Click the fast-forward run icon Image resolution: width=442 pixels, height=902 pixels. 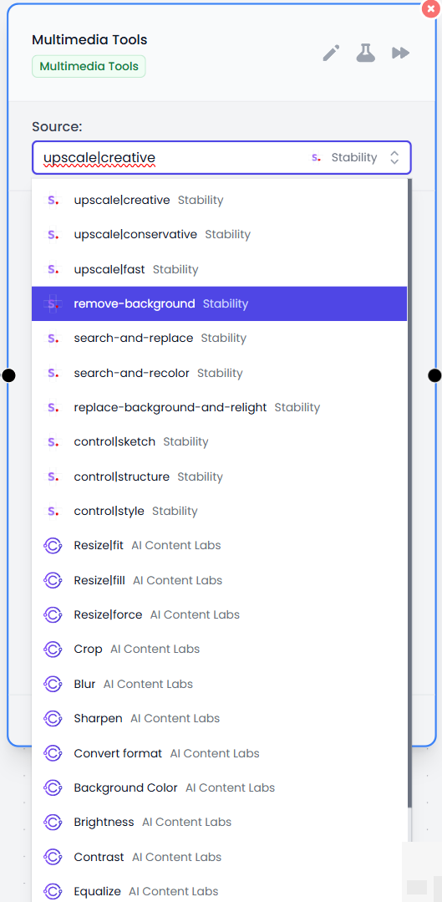[x=400, y=53]
